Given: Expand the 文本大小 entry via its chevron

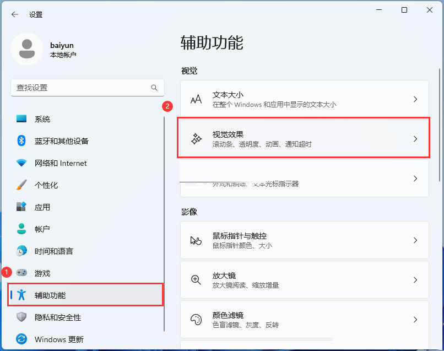Looking at the screenshot, I should (x=415, y=99).
